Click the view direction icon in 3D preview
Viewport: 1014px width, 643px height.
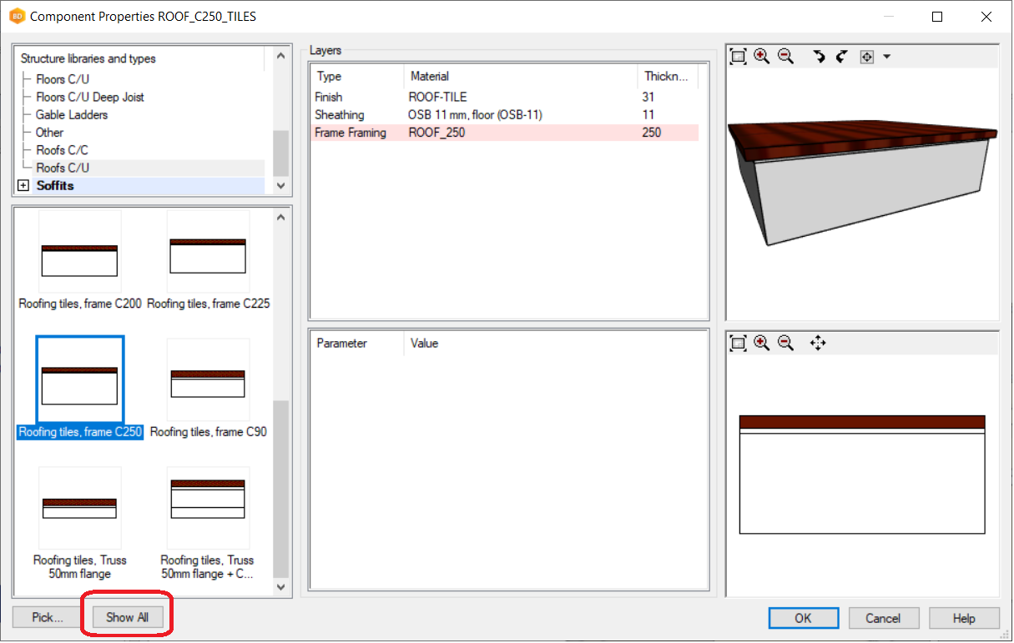(x=866, y=57)
